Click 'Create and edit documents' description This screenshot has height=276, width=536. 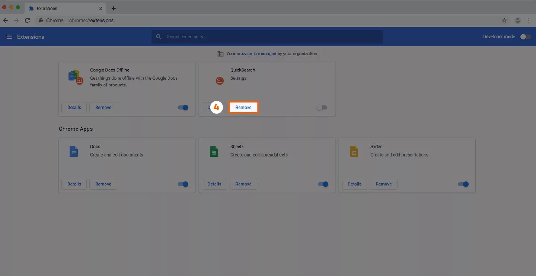[x=117, y=155]
